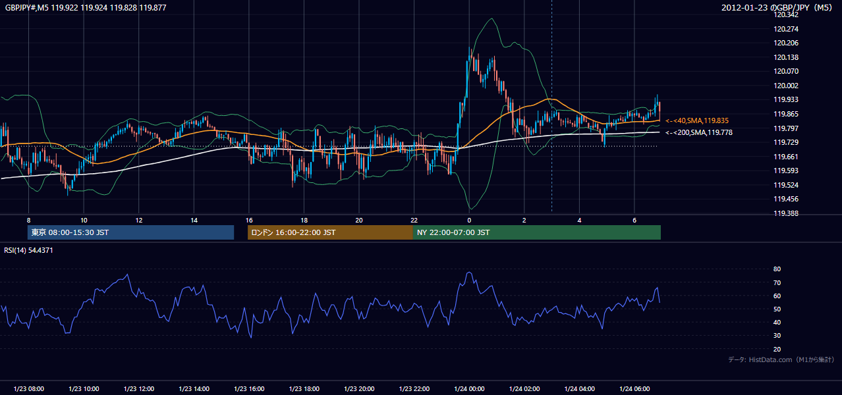842x395 pixels.
Task: Click hour tick 12 under price chart
Action: (x=138, y=220)
